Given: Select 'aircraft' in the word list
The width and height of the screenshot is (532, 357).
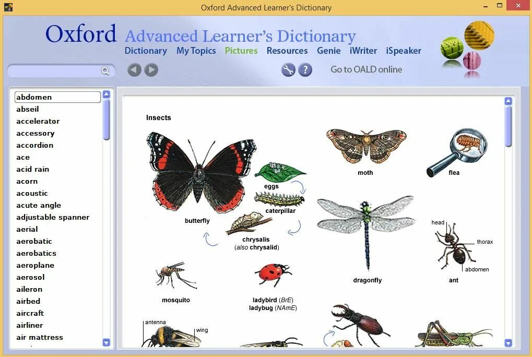Looking at the screenshot, I should 30,313.
